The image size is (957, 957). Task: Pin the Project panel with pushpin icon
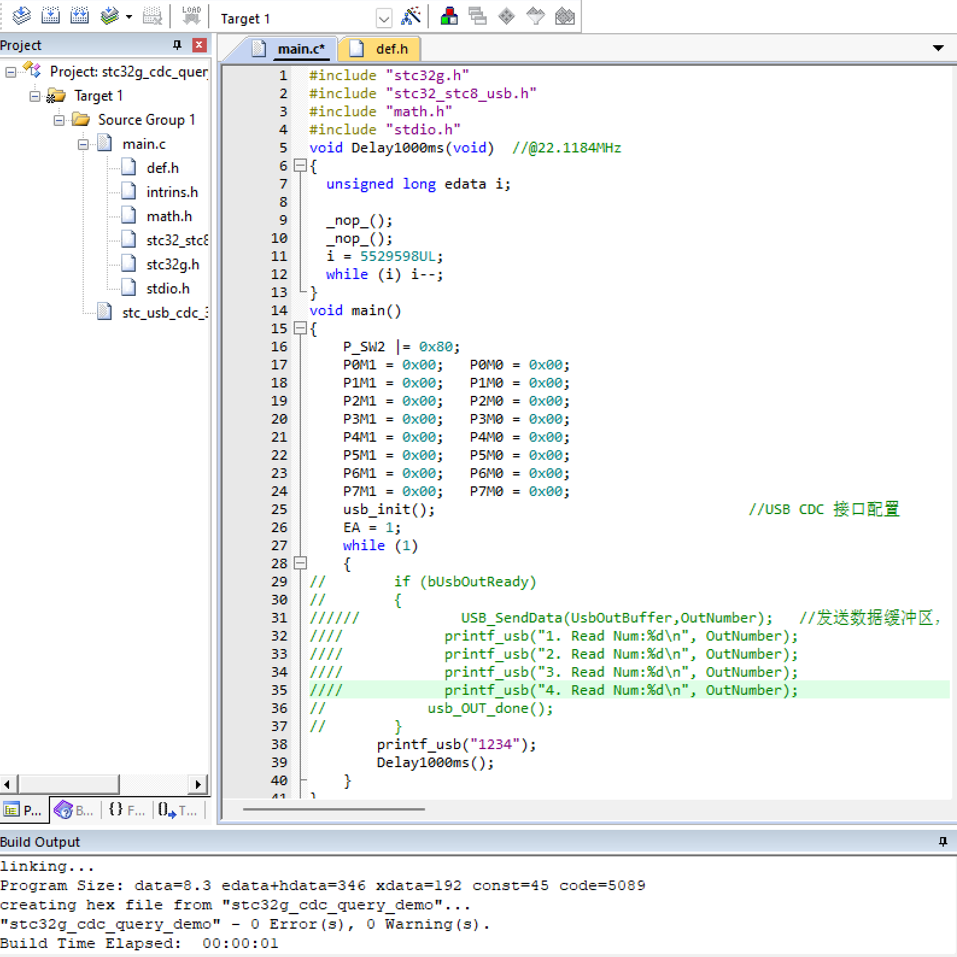coord(177,45)
